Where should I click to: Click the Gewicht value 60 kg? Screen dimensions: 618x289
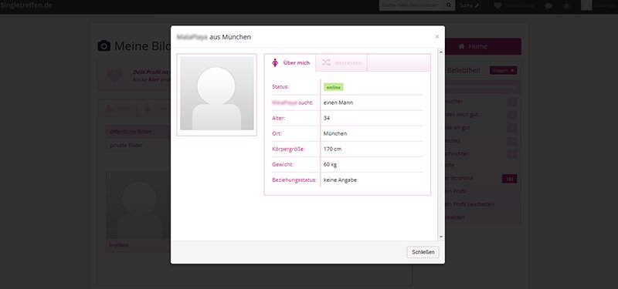(331, 164)
